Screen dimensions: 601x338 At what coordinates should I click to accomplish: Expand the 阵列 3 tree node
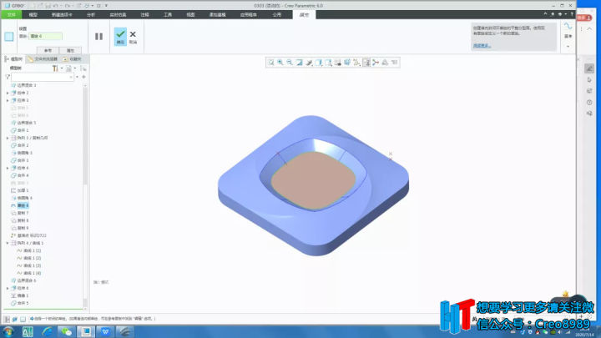[x=8, y=138]
